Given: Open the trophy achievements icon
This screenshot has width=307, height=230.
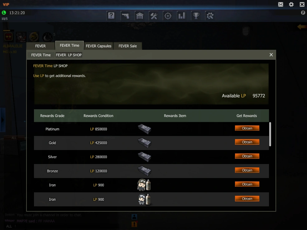Looking at the screenshot, I should [x=196, y=16].
